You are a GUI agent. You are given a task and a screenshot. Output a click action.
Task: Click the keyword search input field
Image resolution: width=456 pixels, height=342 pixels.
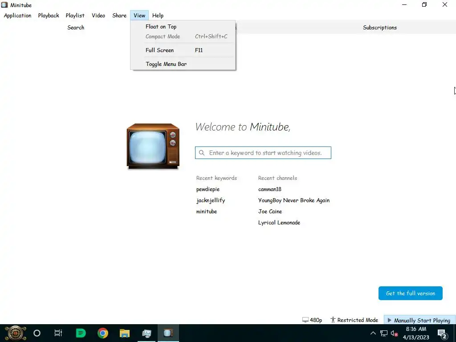[263, 153]
